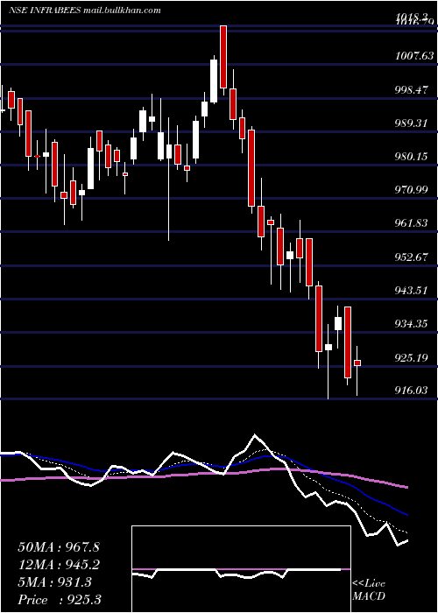Click the 12MA : 945.2 value

pos(59,565)
